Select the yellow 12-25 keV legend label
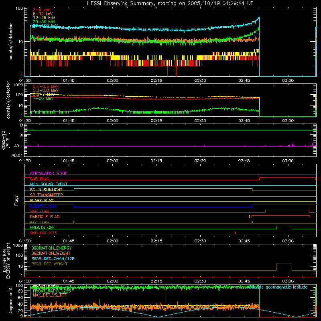321x321 pixels. (44, 18)
